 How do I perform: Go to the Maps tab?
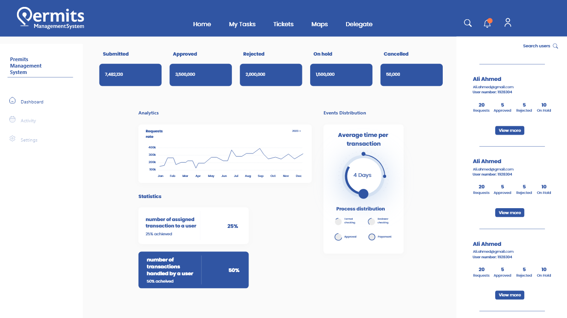coord(319,24)
